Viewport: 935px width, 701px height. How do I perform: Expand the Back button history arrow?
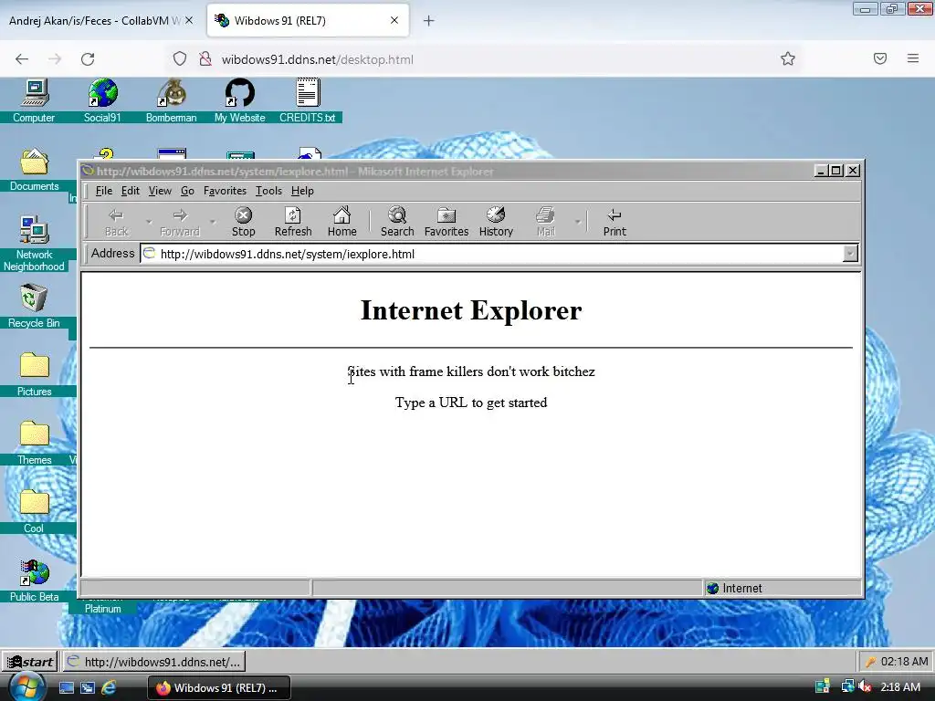[149, 222]
